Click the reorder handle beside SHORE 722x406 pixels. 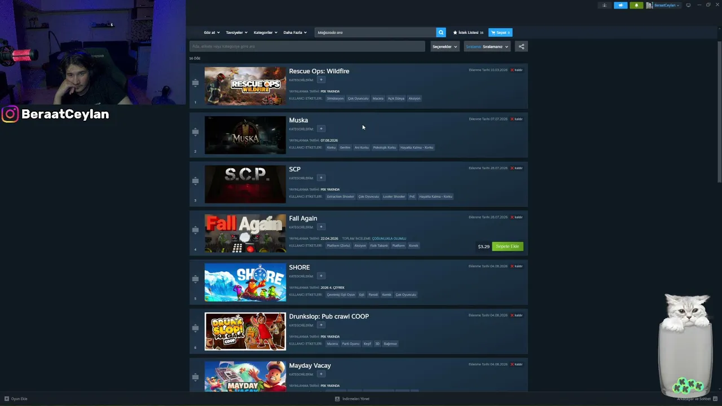coord(195,279)
